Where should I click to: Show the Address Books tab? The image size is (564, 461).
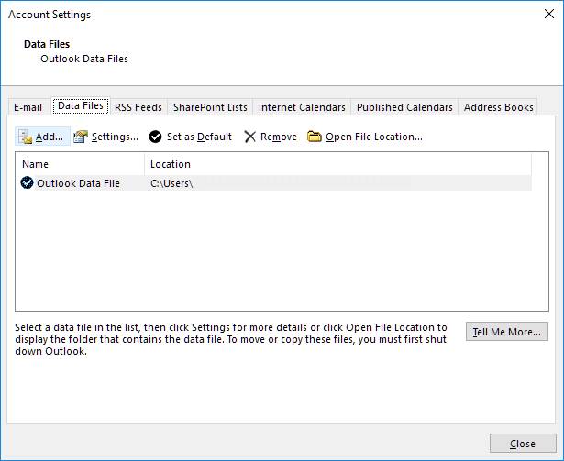[498, 107]
